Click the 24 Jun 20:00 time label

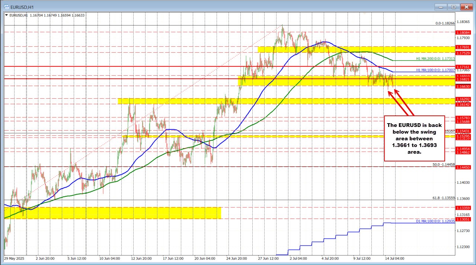click(x=237, y=258)
